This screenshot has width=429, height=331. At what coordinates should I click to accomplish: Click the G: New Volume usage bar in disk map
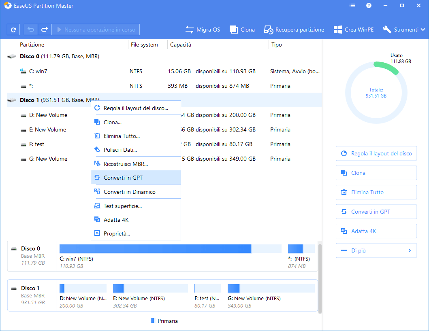tap(271, 289)
